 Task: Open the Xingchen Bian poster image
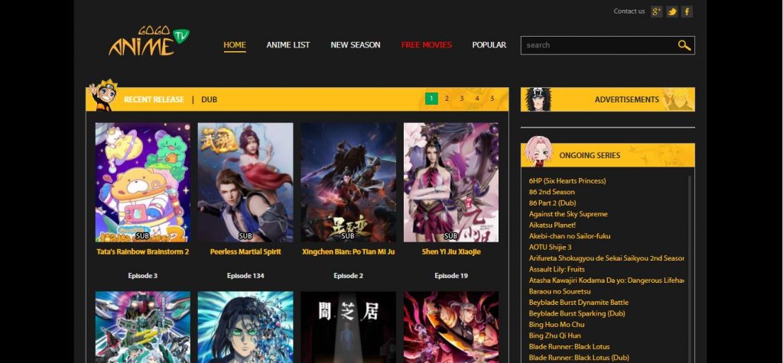click(348, 182)
